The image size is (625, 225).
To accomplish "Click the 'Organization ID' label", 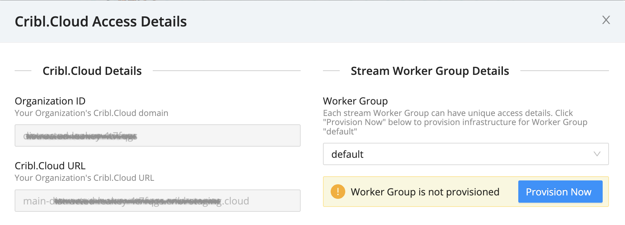I will click(50, 101).
